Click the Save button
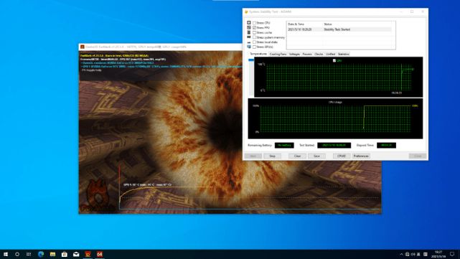 (316, 156)
